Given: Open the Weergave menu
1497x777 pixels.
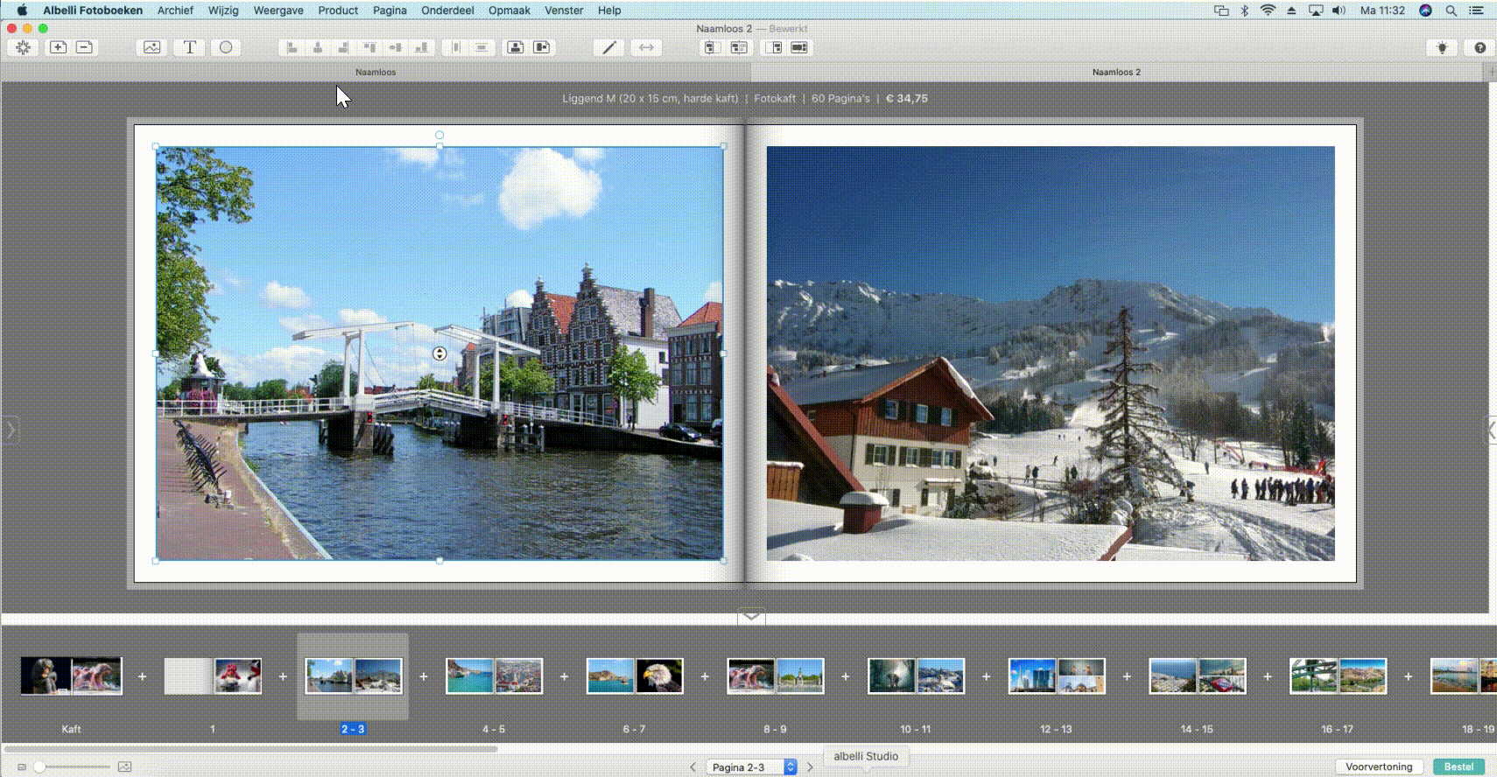Looking at the screenshot, I should pos(278,10).
